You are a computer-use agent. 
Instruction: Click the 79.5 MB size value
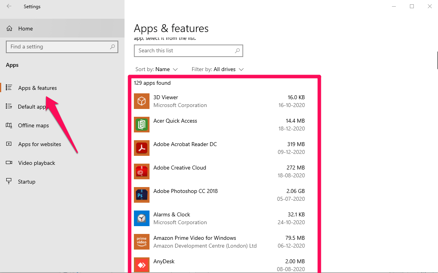295,238
